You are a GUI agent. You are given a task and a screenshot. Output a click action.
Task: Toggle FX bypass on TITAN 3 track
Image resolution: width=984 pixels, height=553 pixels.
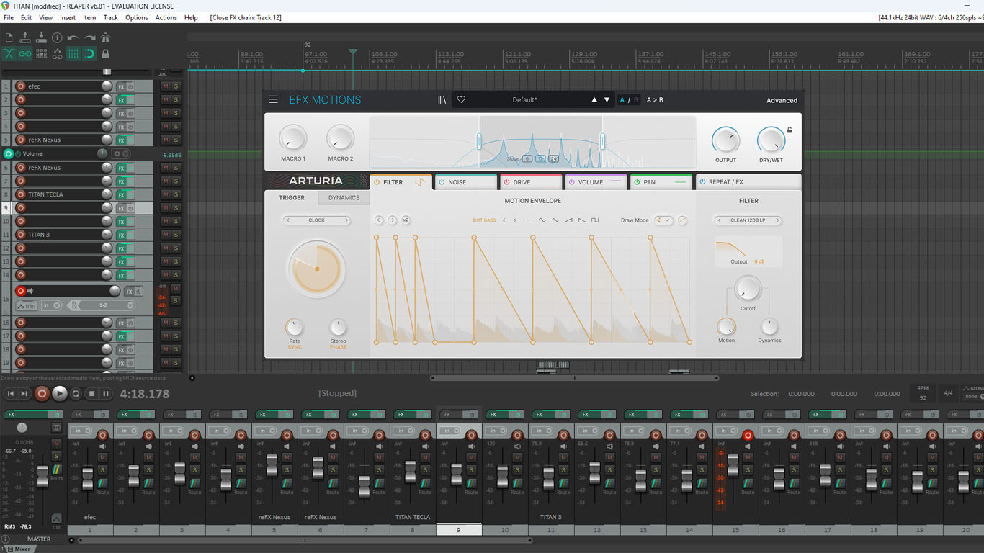tap(130, 235)
